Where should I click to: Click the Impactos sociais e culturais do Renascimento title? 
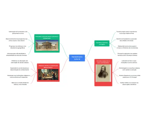pos(48,66)
